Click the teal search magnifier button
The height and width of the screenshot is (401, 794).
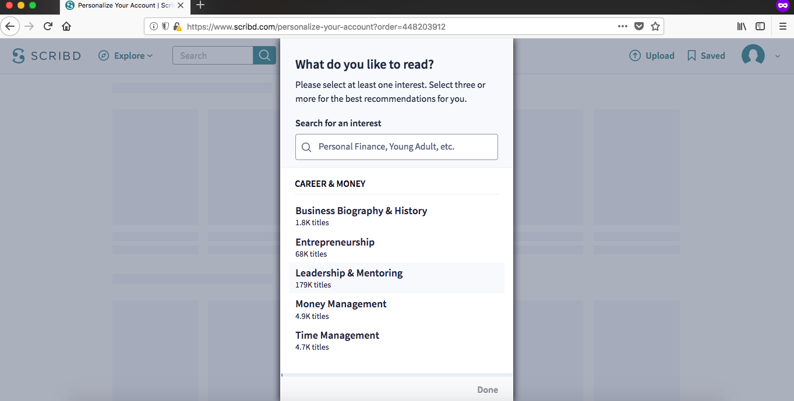click(x=264, y=56)
